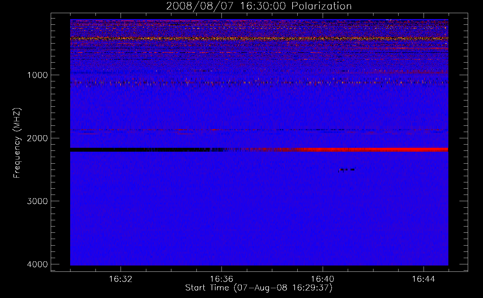The image size is (483, 298).
Task: Select the 'Start Time (07-Aug-08 16:29:37)' axis label
Action: pyautogui.click(x=259, y=288)
